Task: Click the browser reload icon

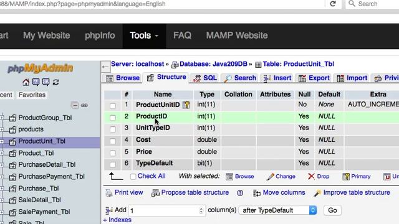Action: 333,4
